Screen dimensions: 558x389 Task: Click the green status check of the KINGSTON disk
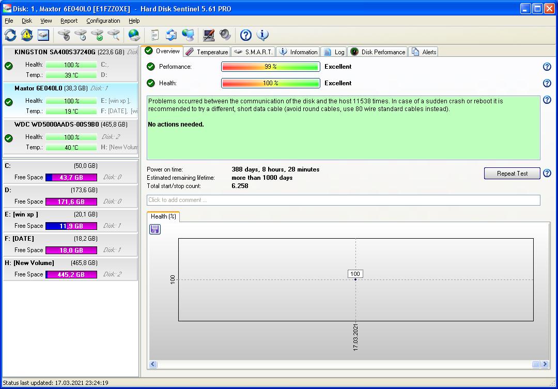(x=9, y=66)
